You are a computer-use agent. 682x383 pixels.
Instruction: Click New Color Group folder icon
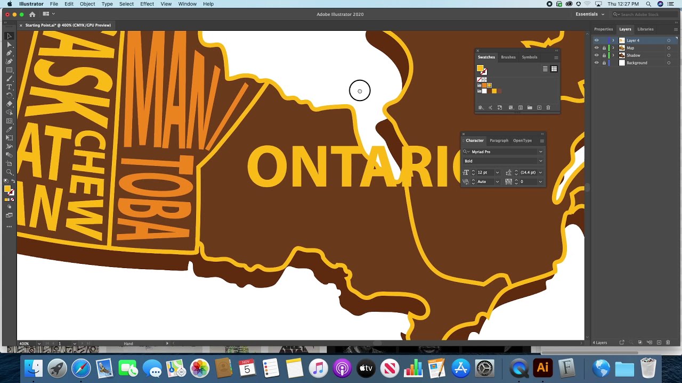[530, 107]
